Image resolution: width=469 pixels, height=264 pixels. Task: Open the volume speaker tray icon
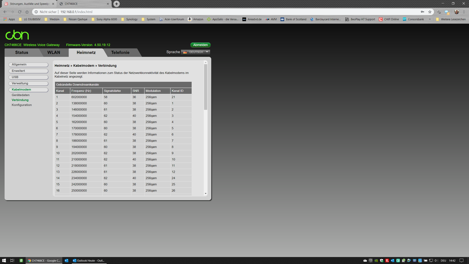pos(436,260)
